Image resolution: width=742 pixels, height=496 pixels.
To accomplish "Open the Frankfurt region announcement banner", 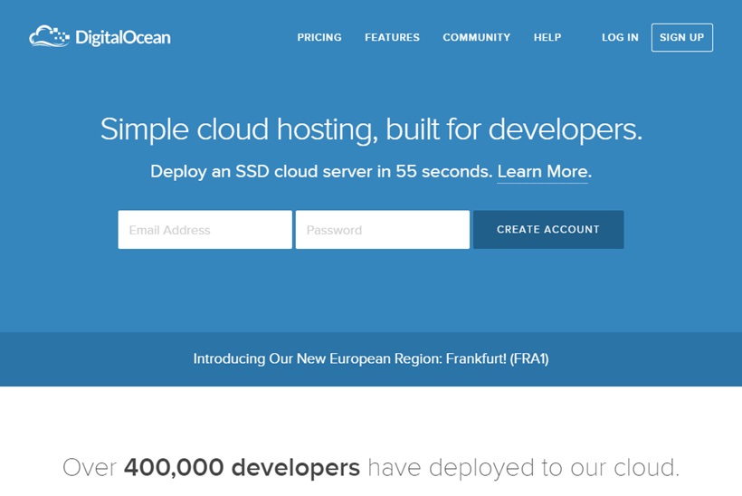I will pos(371,358).
